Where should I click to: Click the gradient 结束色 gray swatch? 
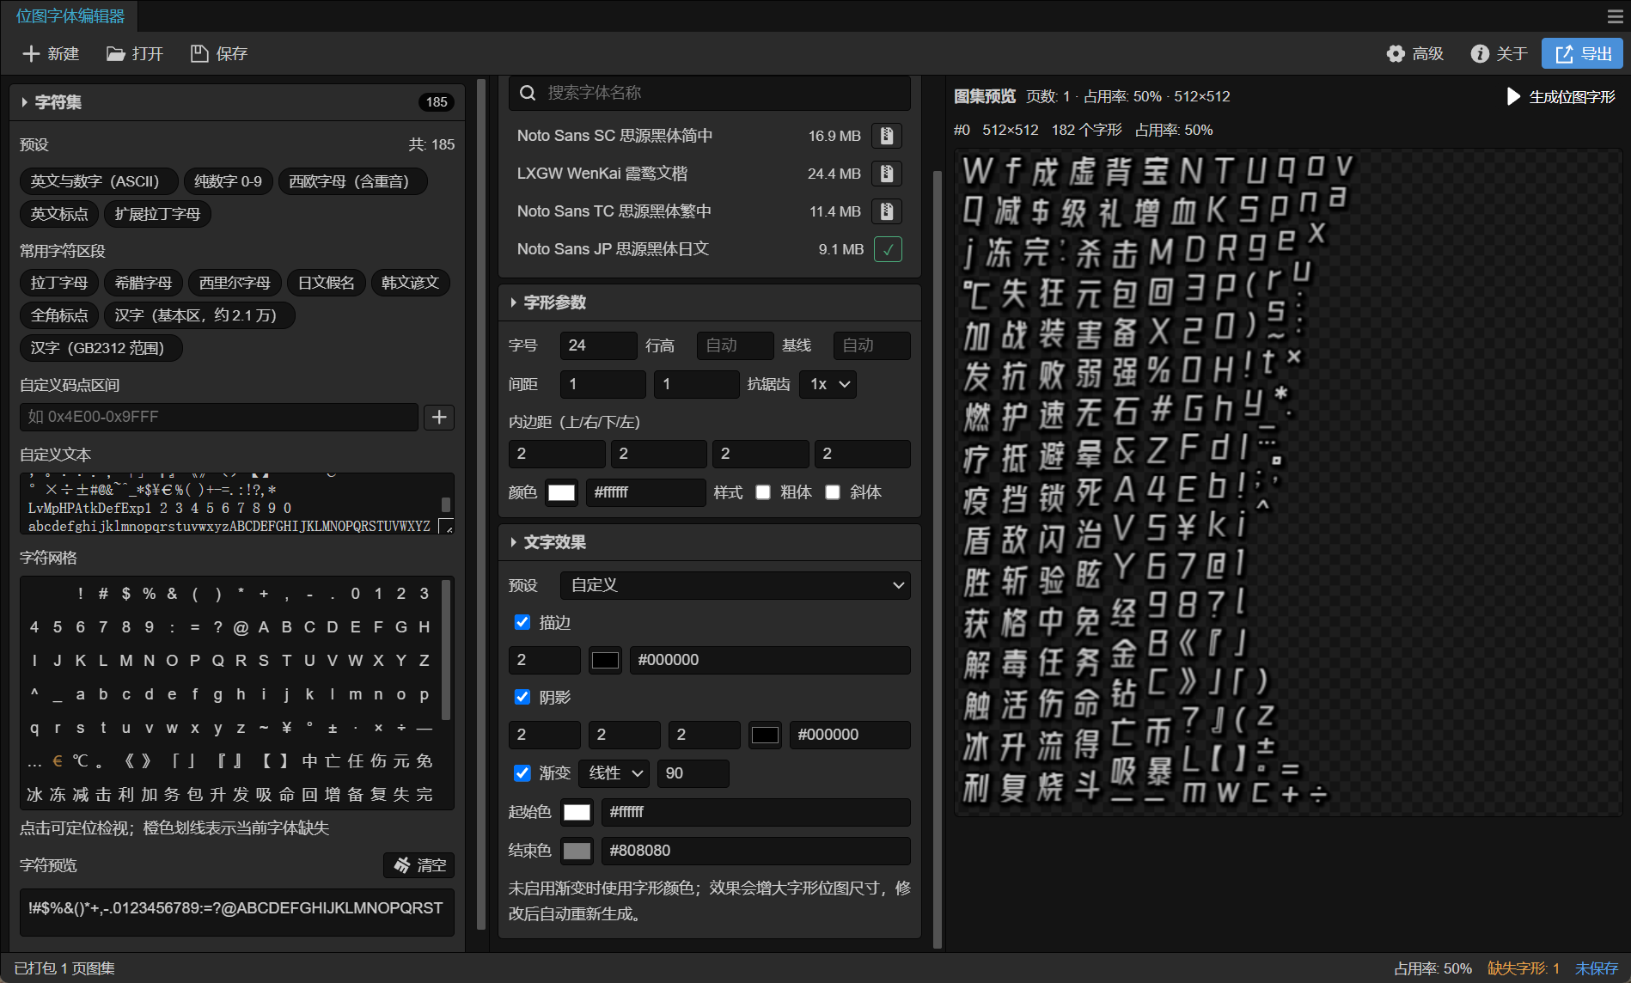(577, 851)
